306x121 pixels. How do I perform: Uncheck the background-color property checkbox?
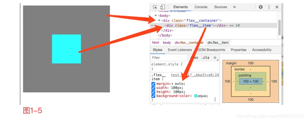click(153, 96)
